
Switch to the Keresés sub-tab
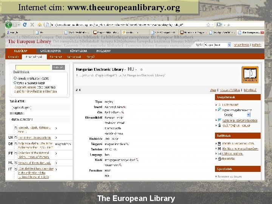[13, 57]
